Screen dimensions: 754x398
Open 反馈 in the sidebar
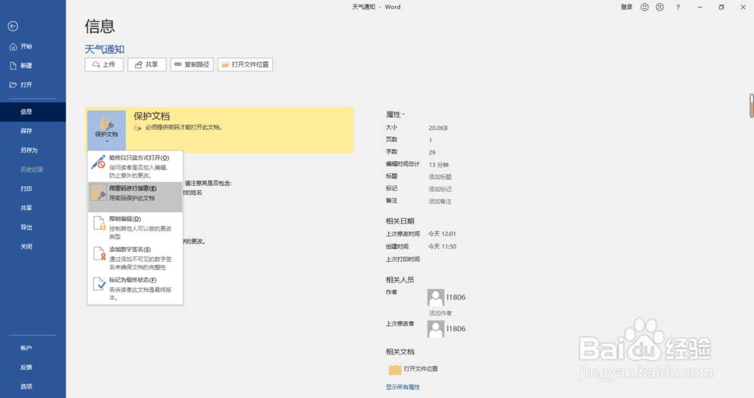point(32,367)
